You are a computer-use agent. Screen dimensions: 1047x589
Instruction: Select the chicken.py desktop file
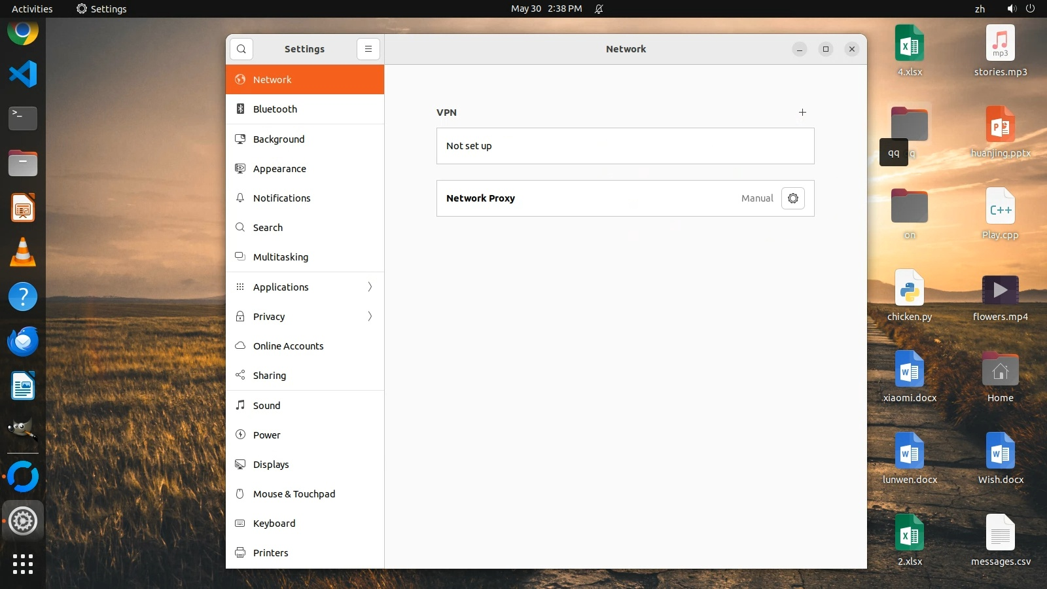point(909,296)
